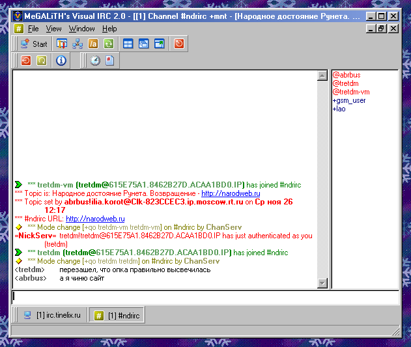The width and height of the screenshot is (411, 347).
Task: Open the Window menu
Action: tap(81, 29)
